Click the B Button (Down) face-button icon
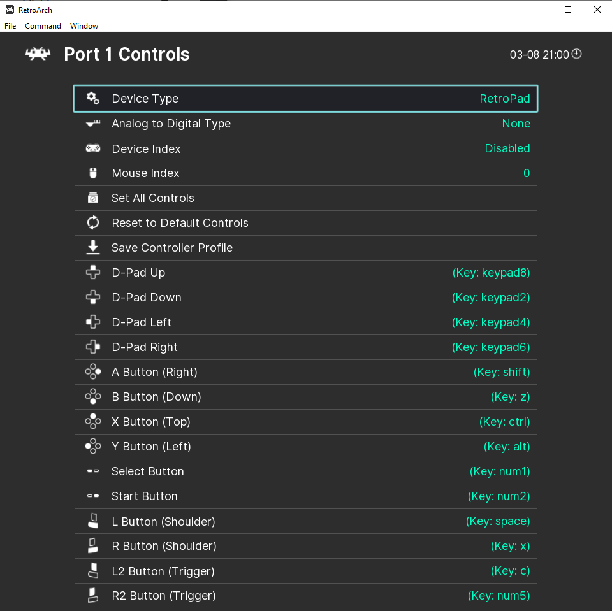The width and height of the screenshot is (612, 611). 93,397
